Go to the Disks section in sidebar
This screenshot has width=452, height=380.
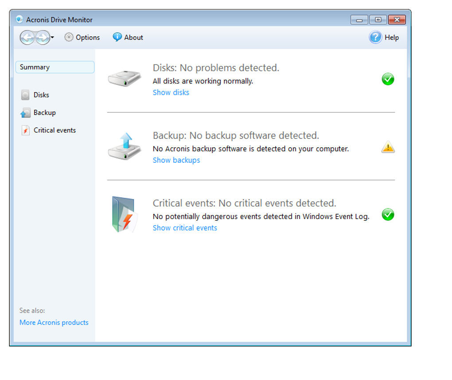[x=41, y=95]
